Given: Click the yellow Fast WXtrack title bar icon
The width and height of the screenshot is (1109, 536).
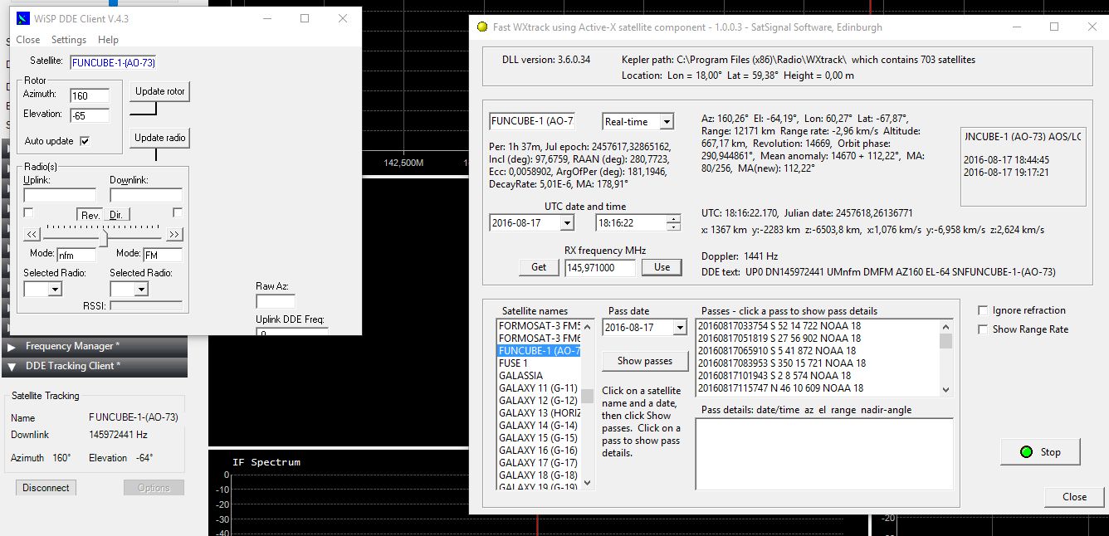Looking at the screenshot, I should pos(482,27).
